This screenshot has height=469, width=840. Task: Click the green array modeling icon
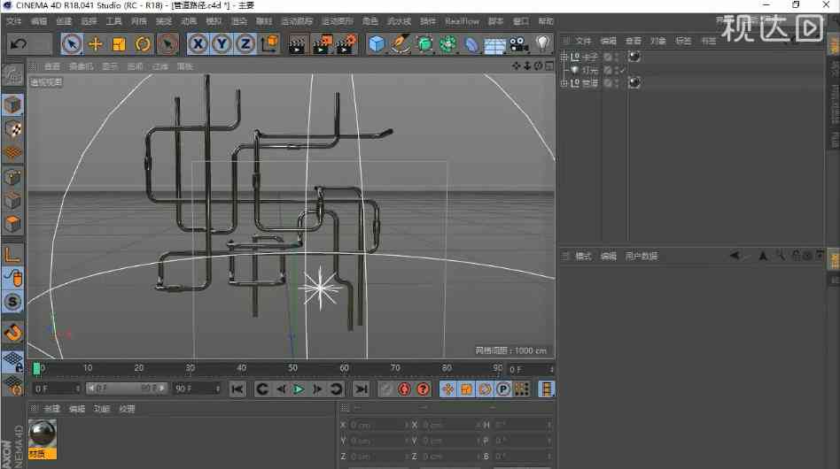click(x=448, y=44)
